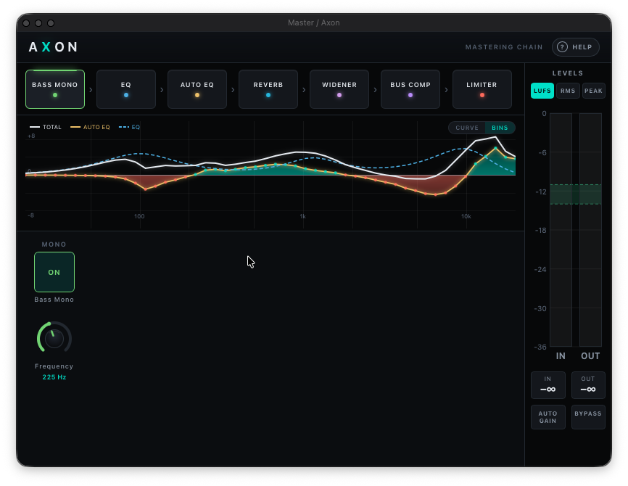Select the EQ module in the chain

tap(126, 89)
